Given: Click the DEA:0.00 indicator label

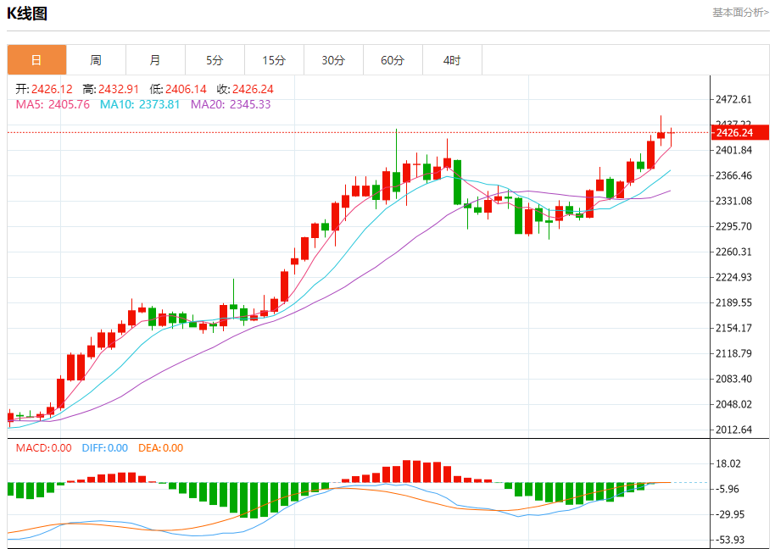Looking at the screenshot, I should 160,448.
